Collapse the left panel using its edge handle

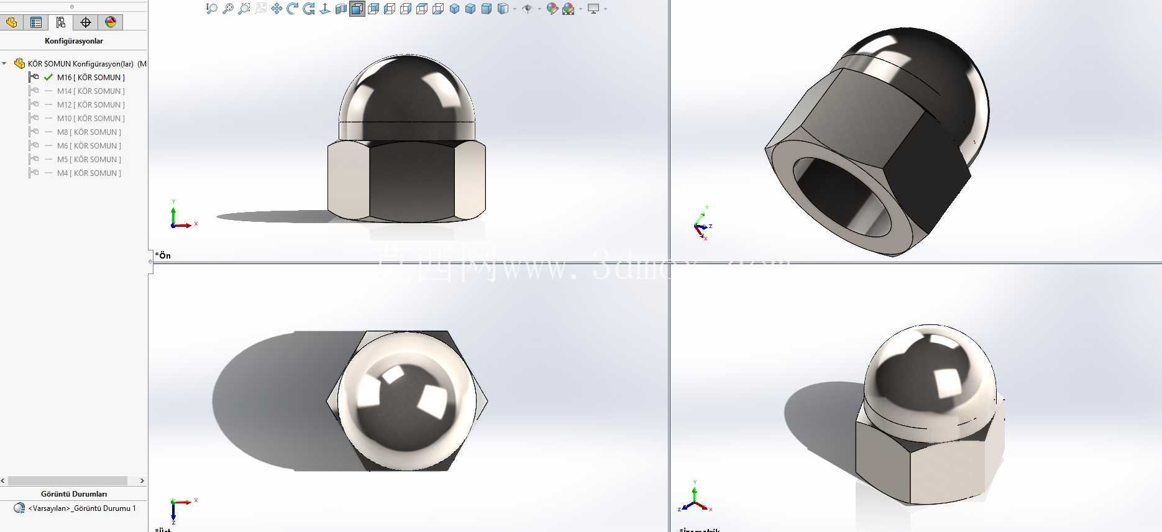[150, 262]
